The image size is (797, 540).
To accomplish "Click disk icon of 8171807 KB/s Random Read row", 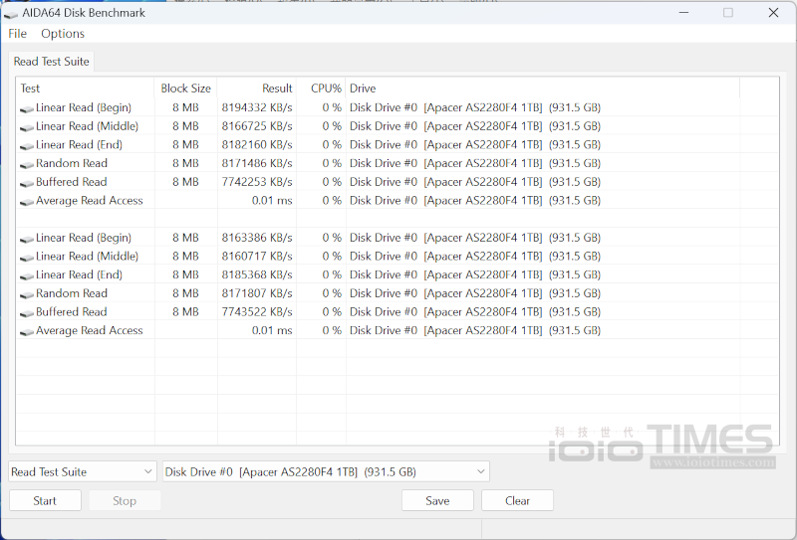I will click(x=27, y=294).
